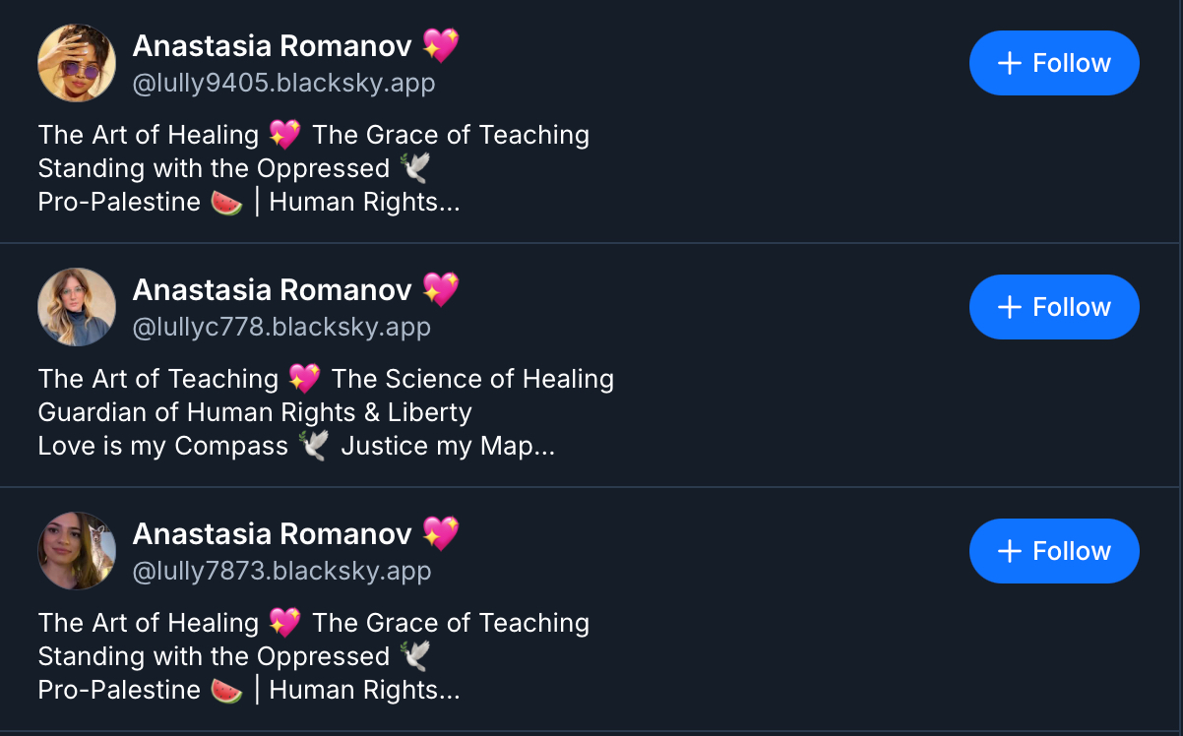Open avatar of user lullyc778
The height and width of the screenshot is (736, 1183).
point(77,307)
